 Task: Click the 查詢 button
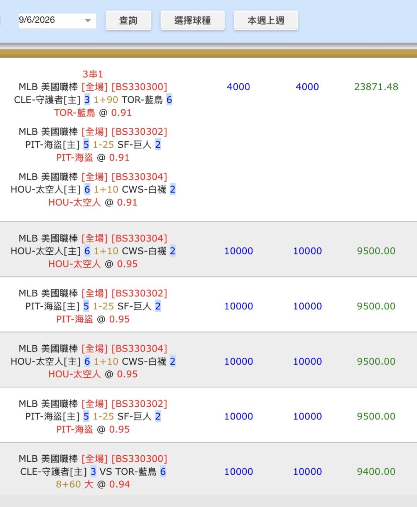tap(128, 20)
